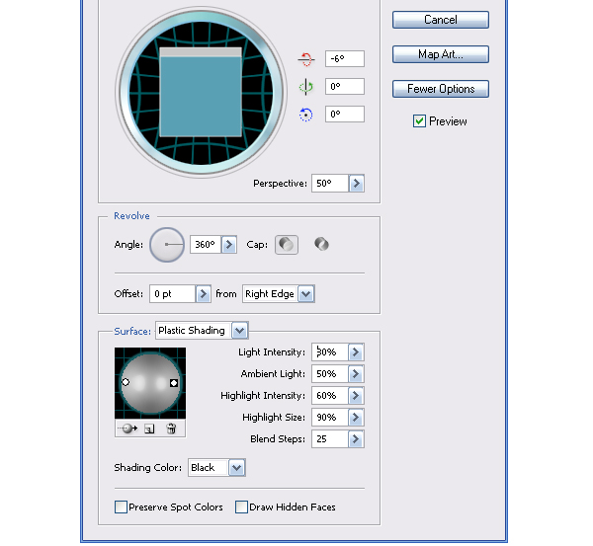Click the Y-axis rotation icon (green)
The height and width of the screenshot is (546, 593).
306,87
